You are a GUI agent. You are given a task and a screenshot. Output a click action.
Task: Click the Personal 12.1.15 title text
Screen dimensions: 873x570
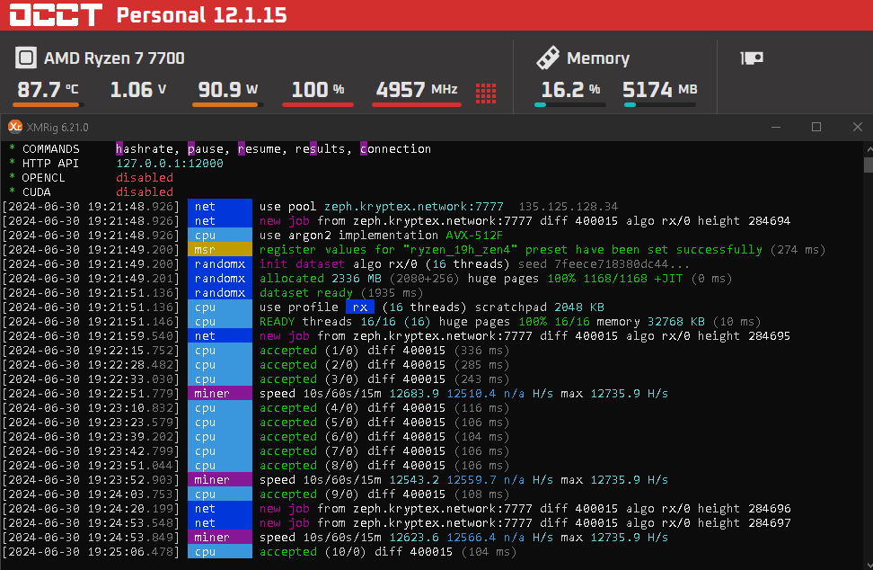coord(201,15)
